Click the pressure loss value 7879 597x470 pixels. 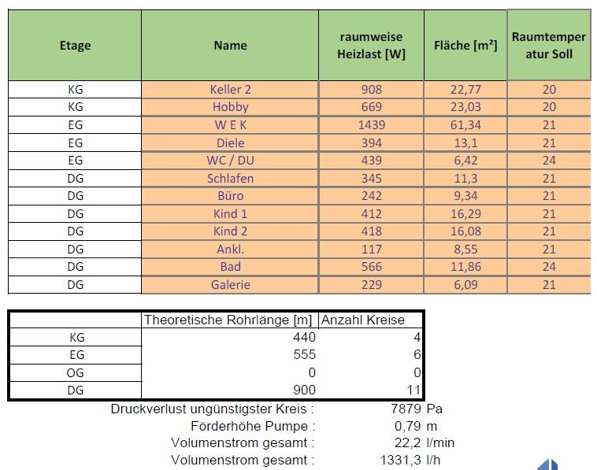(x=401, y=409)
